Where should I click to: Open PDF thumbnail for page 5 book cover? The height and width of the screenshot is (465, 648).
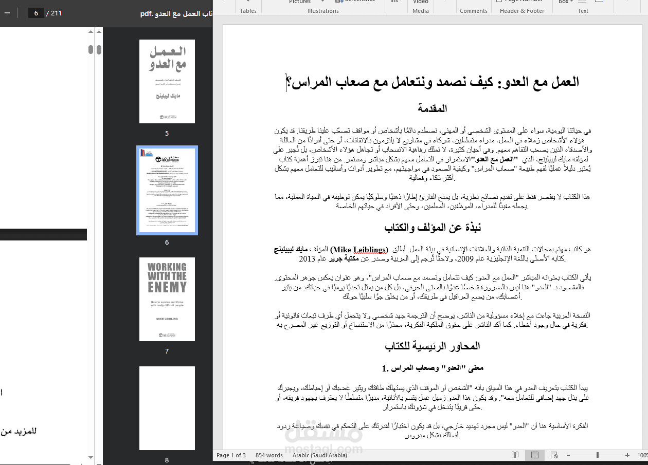tap(167, 81)
